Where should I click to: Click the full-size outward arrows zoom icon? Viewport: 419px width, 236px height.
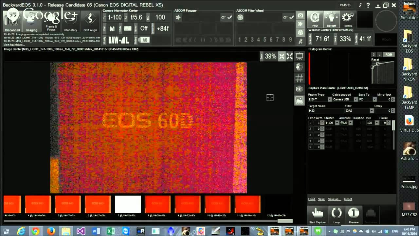290,56
